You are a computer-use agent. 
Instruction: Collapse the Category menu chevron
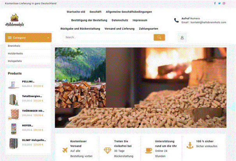pos(48,38)
